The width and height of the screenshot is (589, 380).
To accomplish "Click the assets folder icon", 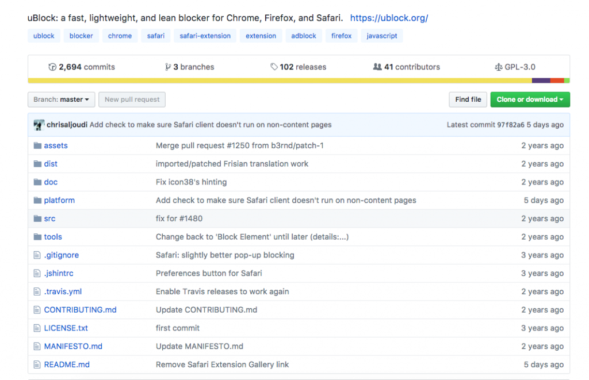I will tap(37, 145).
